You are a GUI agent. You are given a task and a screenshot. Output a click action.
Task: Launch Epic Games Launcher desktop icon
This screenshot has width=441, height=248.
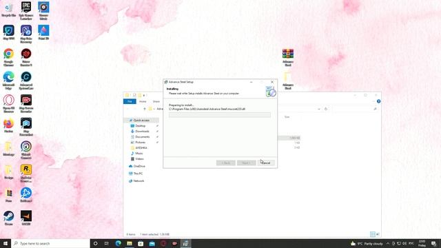[x=26, y=10]
